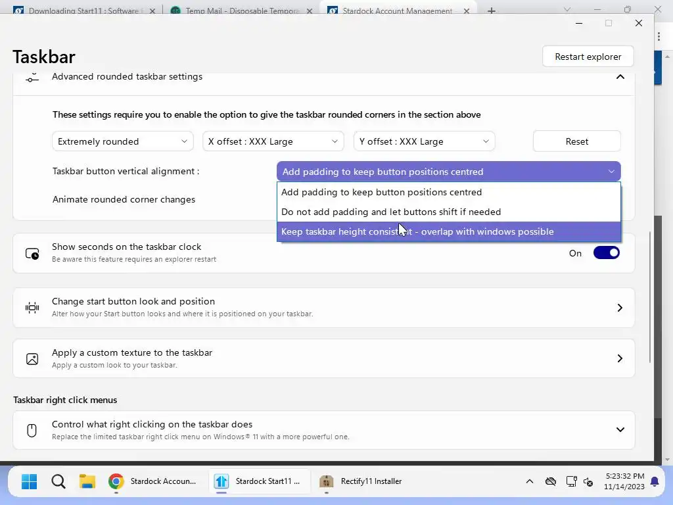The width and height of the screenshot is (673, 505).
Task: Click the Reset button
Action: tap(577, 141)
